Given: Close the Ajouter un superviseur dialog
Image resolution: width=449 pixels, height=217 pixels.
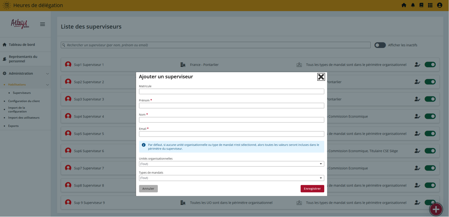Looking at the screenshot, I should click(321, 77).
